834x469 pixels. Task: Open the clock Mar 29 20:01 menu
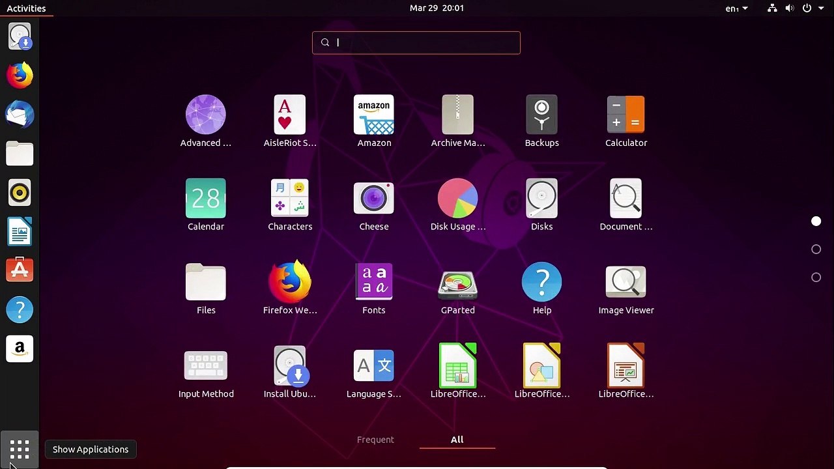[437, 8]
